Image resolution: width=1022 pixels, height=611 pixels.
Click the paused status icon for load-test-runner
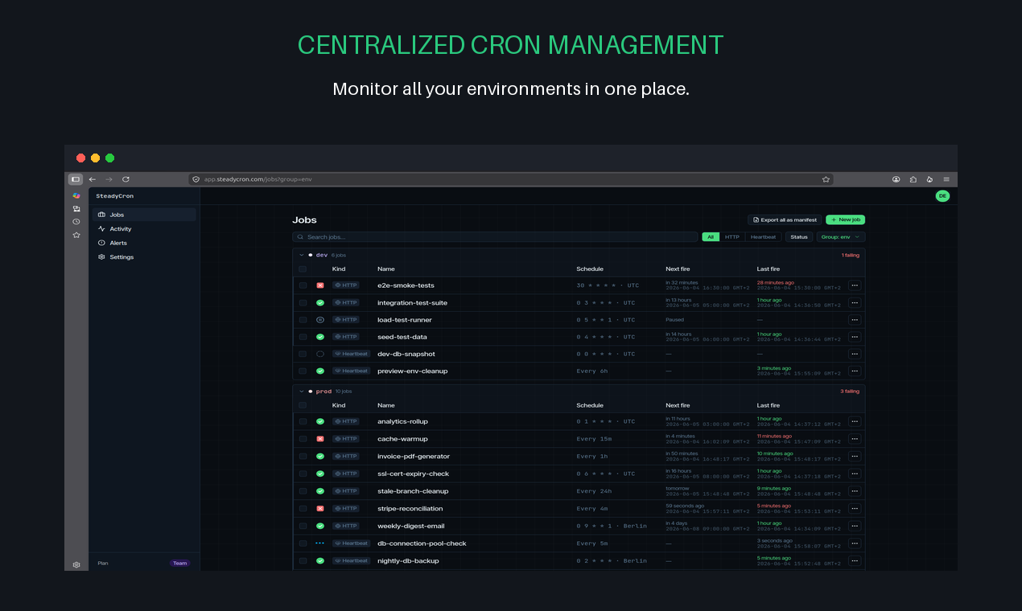(x=320, y=320)
